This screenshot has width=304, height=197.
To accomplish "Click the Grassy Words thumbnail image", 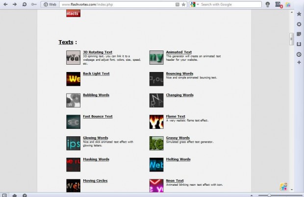I will [156, 143].
